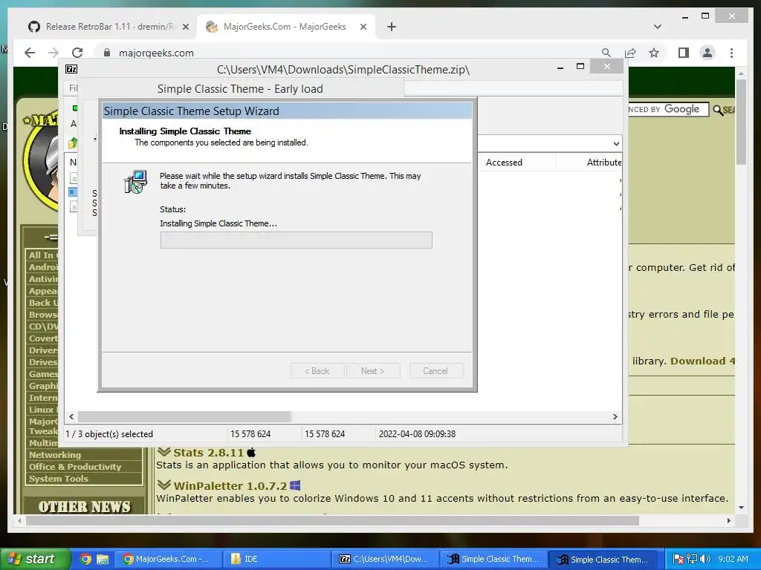Close the MajorGeeks.Com tab
Image resolution: width=761 pixels, height=570 pixels.
tap(363, 27)
